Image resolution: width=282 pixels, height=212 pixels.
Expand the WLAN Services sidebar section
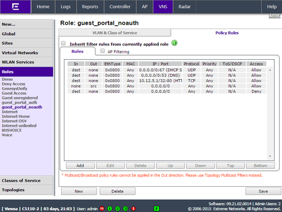(26, 62)
